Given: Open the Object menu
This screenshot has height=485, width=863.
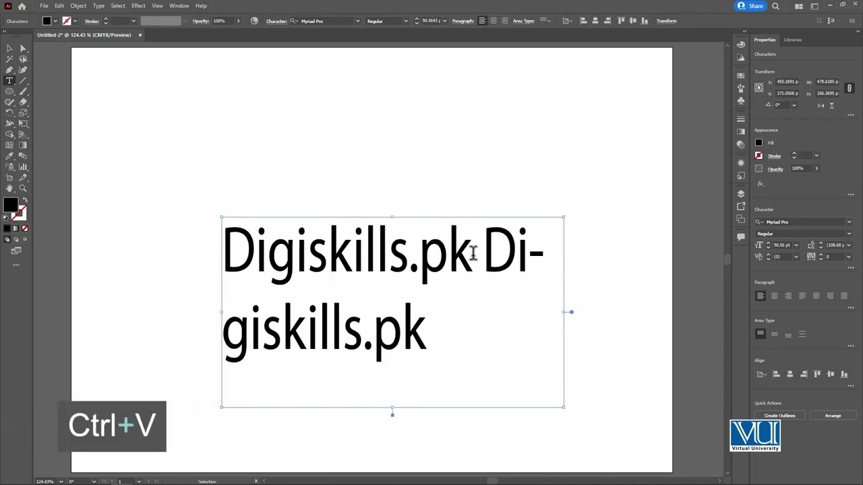Looking at the screenshot, I should pos(78,6).
